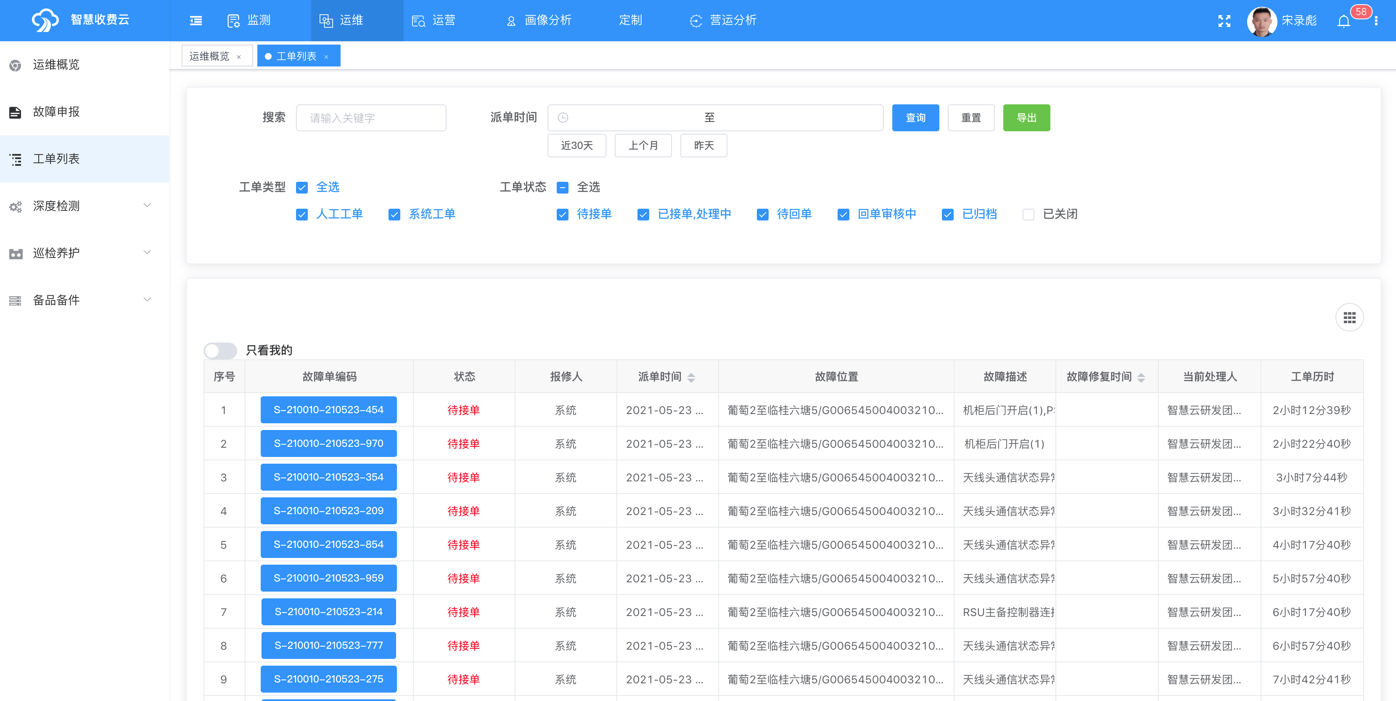Click the green 导出 button
This screenshot has height=701, width=1396.
click(1026, 118)
